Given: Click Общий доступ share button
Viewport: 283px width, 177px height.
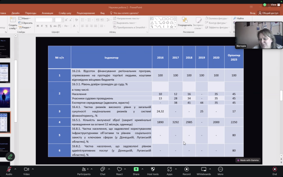Looking at the screenshot, I should 268,13.
